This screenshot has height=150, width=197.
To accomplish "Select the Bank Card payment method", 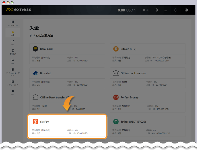I will coord(67,54).
